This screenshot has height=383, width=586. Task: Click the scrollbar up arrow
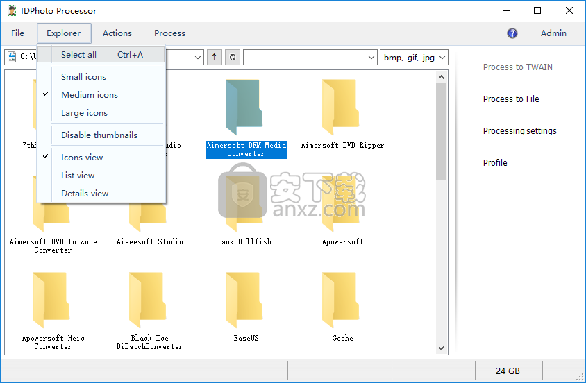click(x=441, y=77)
